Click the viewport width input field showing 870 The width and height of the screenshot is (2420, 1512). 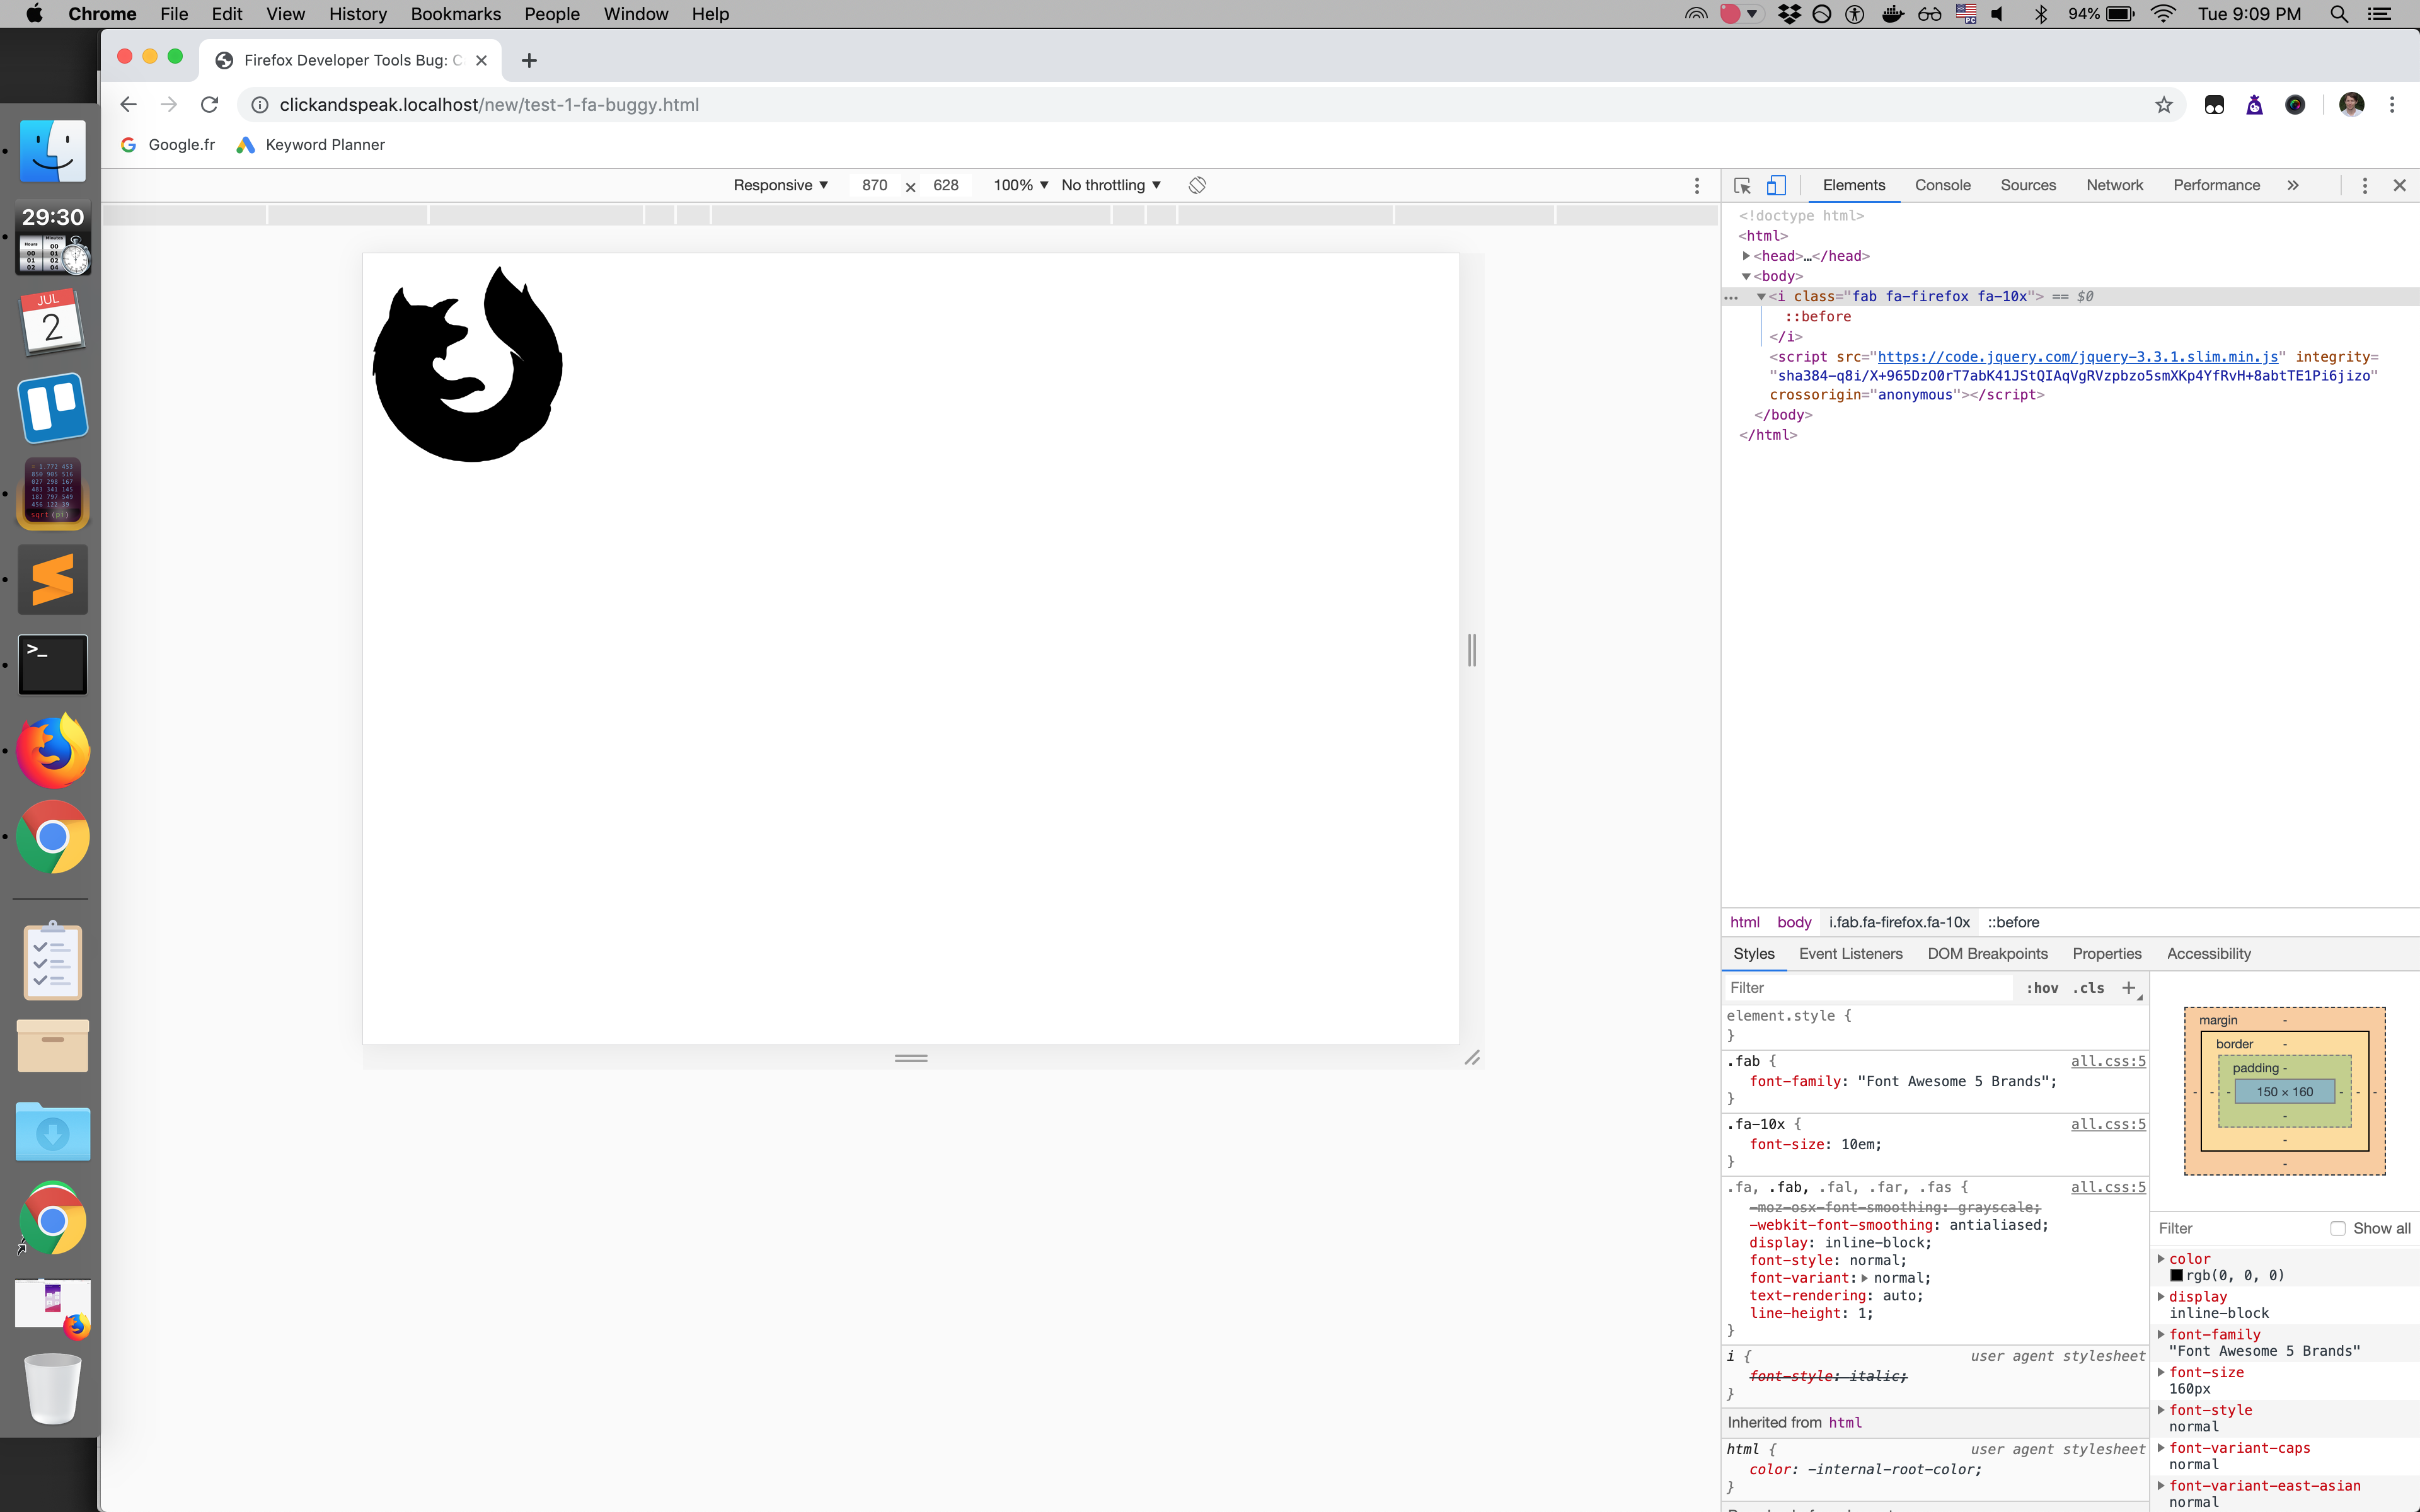[x=874, y=185]
